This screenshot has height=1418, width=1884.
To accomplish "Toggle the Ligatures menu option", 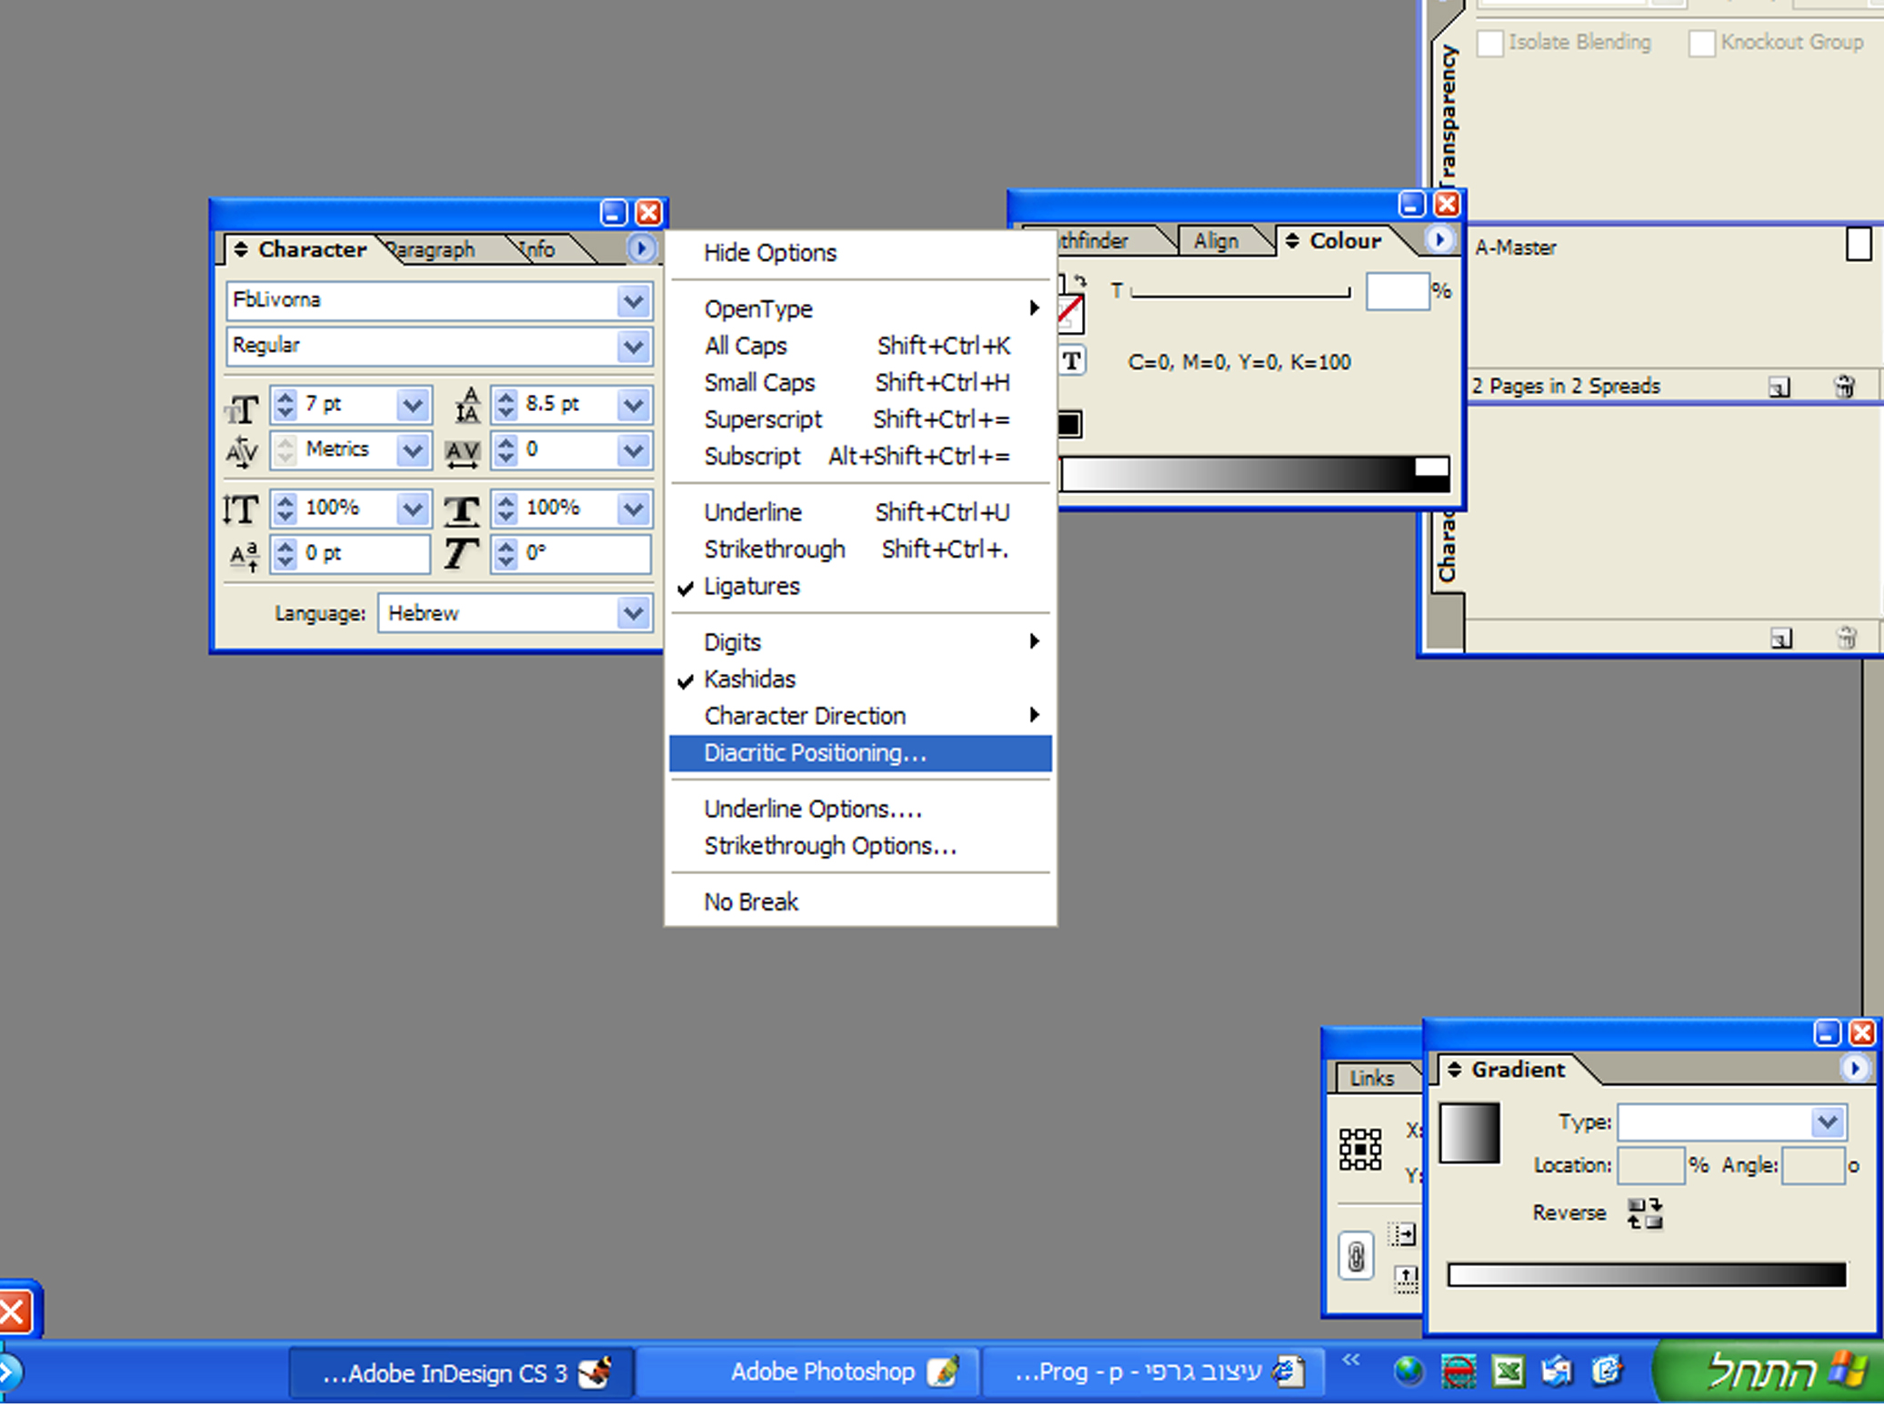I will [x=751, y=587].
